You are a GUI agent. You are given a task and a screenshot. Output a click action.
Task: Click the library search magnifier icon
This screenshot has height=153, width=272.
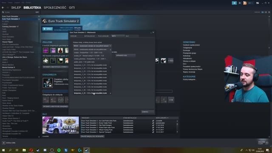pyautogui.click(x=3, y=12)
